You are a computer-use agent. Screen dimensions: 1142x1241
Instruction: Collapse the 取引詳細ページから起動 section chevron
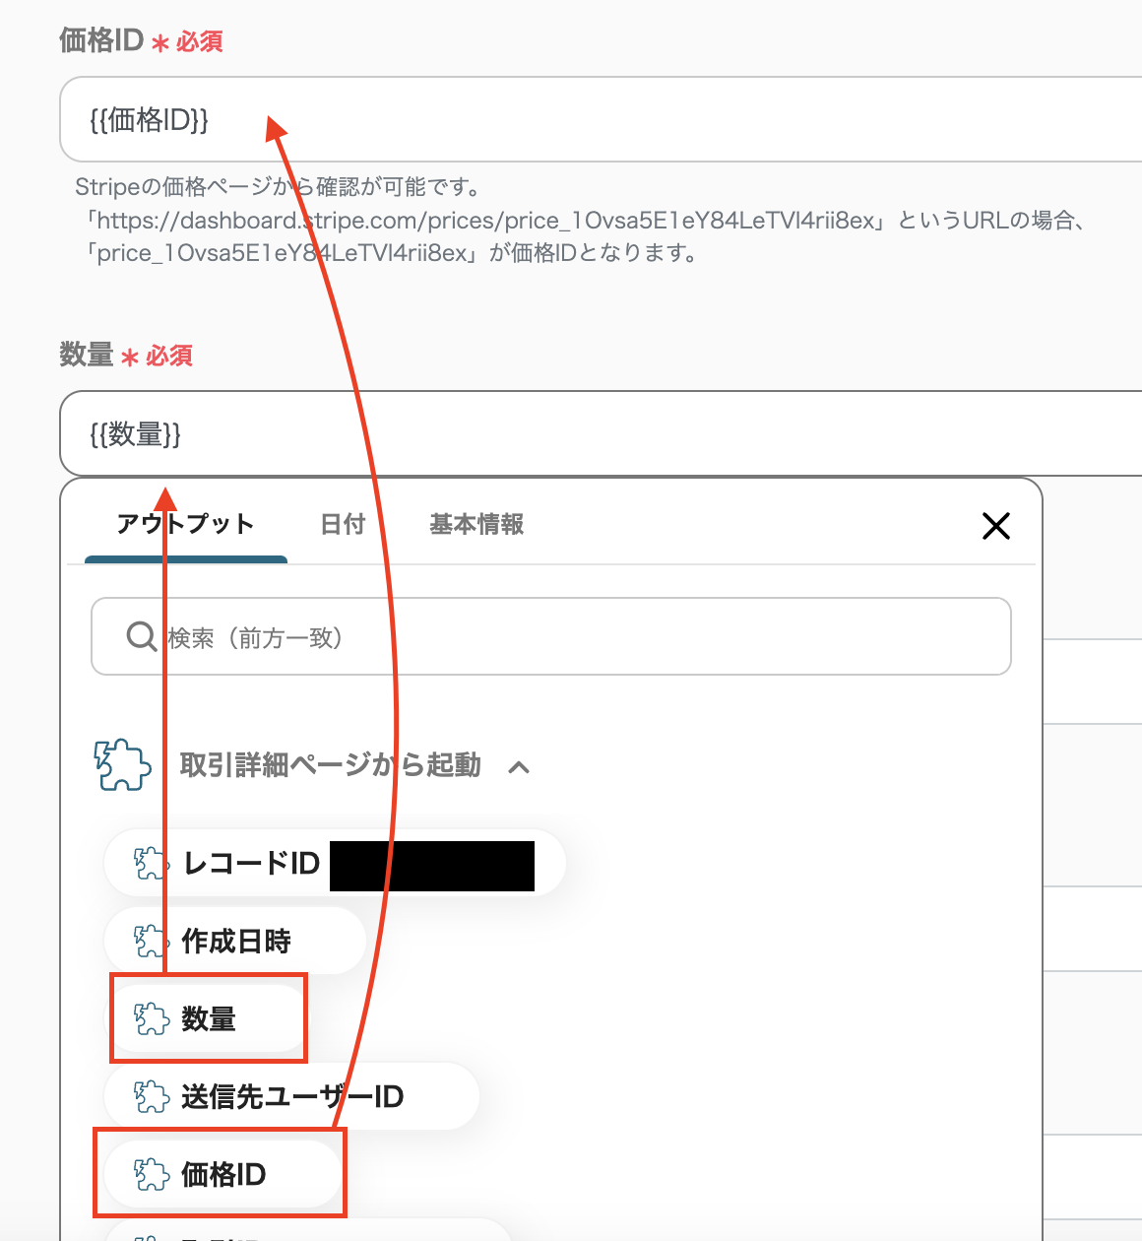coord(519,766)
